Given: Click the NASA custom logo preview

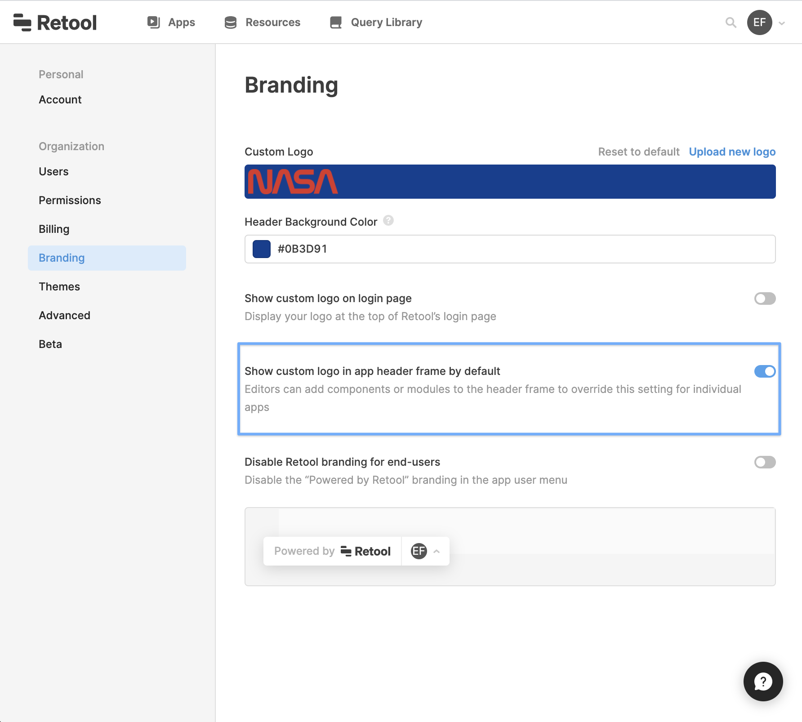Looking at the screenshot, I should [x=510, y=182].
